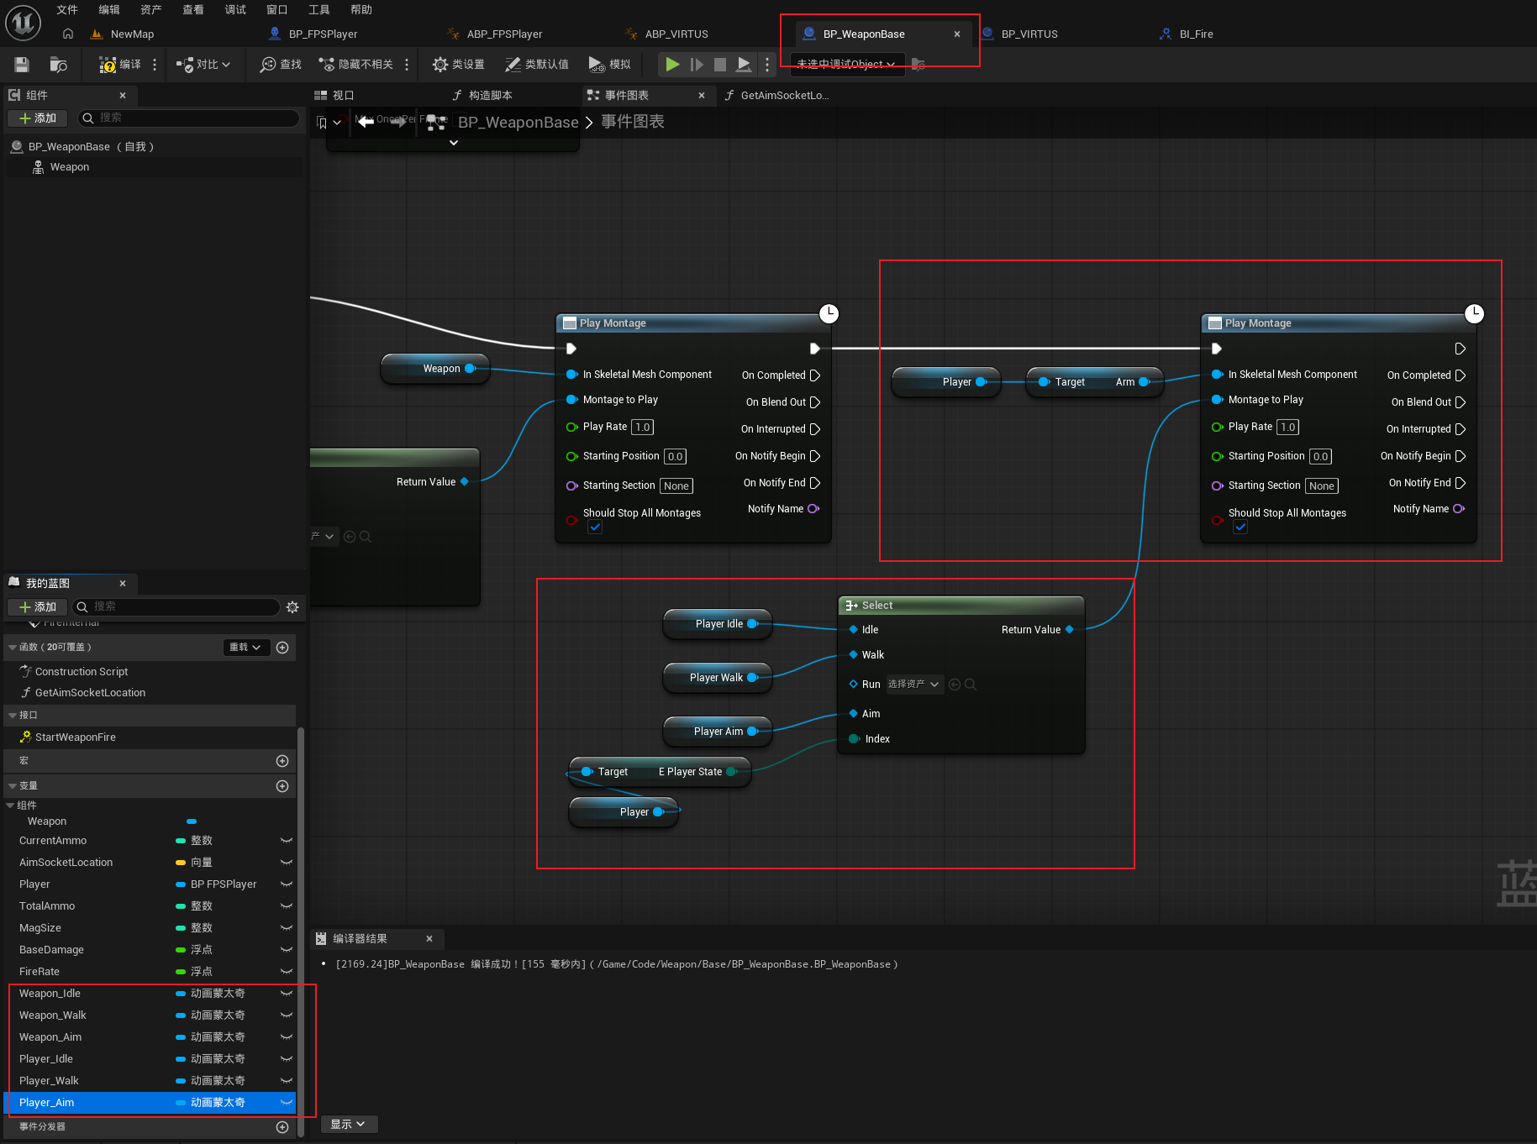
Task: Open the 选择资产 asset dropdown on Select node
Action: [914, 685]
